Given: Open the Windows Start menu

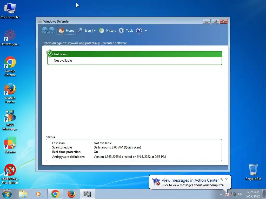Looking at the screenshot, I should [7, 194].
